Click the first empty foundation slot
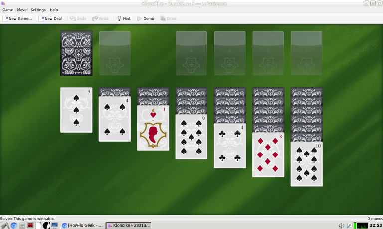Image resolution: width=383 pixels, height=229 pixels. pyautogui.click(x=191, y=53)
